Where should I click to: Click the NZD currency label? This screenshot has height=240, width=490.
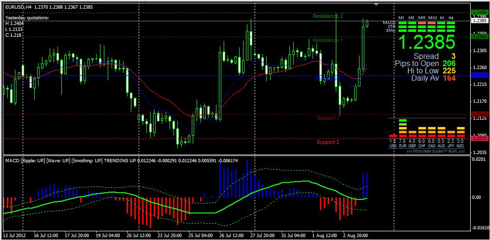tap(461, 146)
